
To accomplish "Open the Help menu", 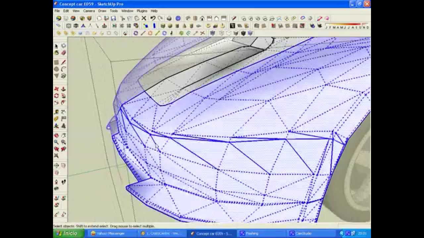I will (154, 11).
